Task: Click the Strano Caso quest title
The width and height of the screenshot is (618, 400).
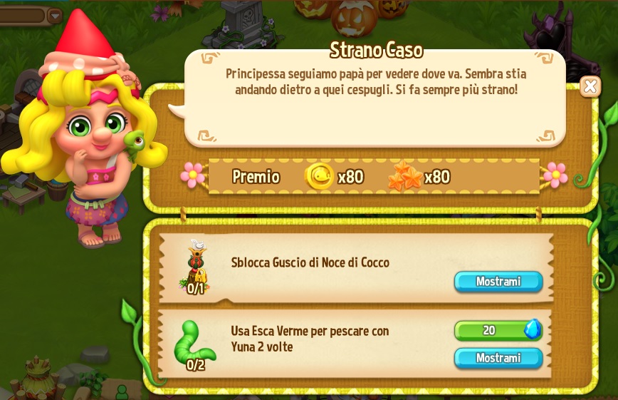Action: [x=376, y=50]
